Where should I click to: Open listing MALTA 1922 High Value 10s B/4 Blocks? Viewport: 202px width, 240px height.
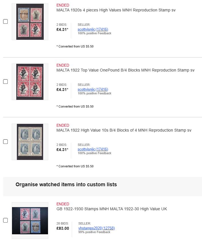point(124,130)
